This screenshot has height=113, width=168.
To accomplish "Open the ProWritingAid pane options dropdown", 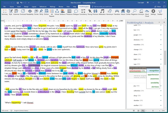I will (159, 22).
